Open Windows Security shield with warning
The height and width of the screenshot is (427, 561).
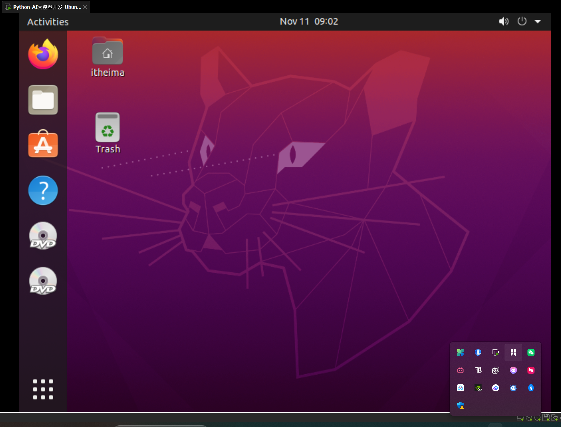point(460,406)
